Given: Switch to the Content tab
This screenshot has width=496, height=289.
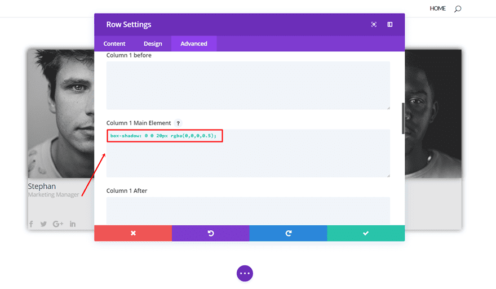Looking at the screenshot, I should click(x=114, y=44).
